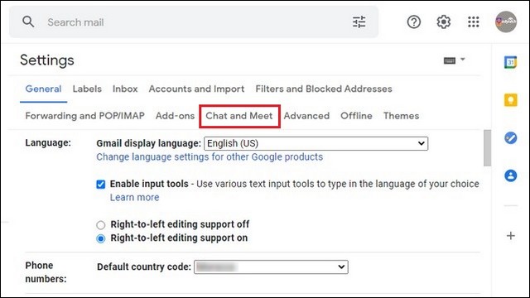Open the Google apps grid
This screenshot has height=298, width=530.
474,22
